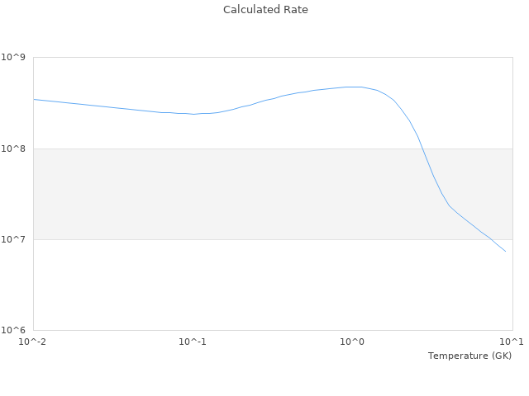Click where the curve crosses the 10^7 gridline
Screen dimensions: 529x396
(x=488, y=238)
